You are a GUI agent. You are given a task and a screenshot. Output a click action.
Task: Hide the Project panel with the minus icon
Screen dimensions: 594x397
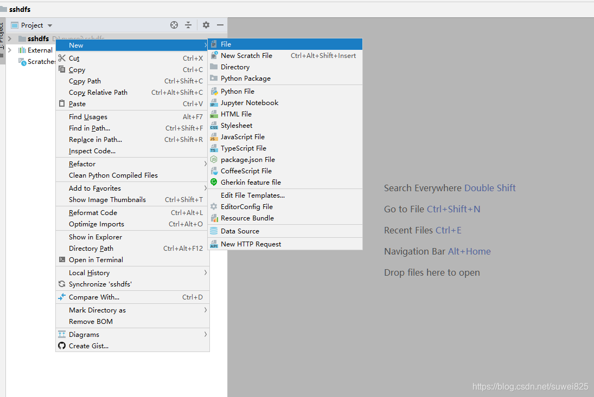point(220,25)
